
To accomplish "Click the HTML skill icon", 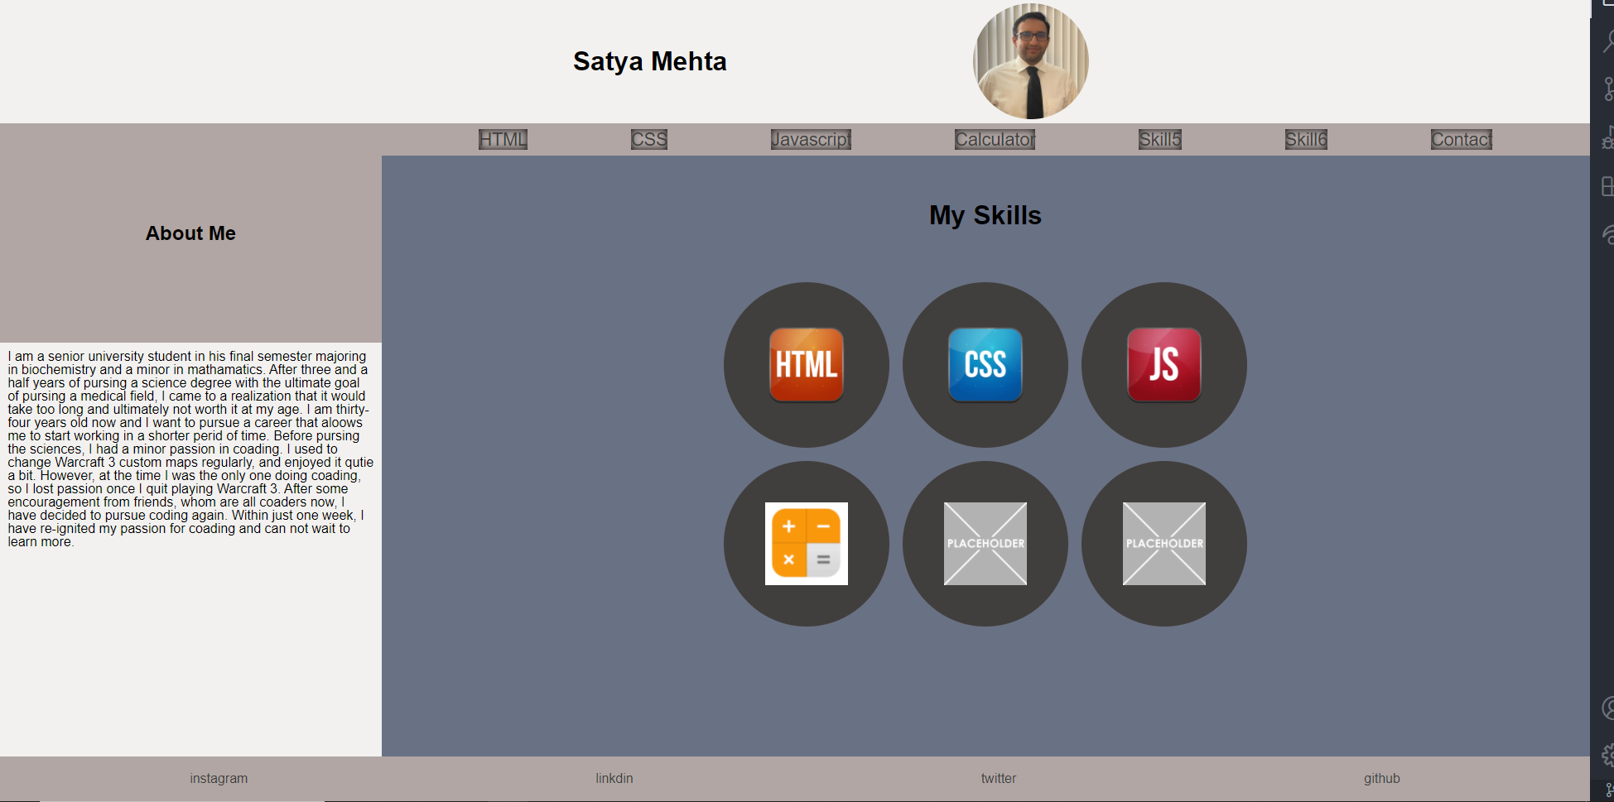I will pos(806,365).
